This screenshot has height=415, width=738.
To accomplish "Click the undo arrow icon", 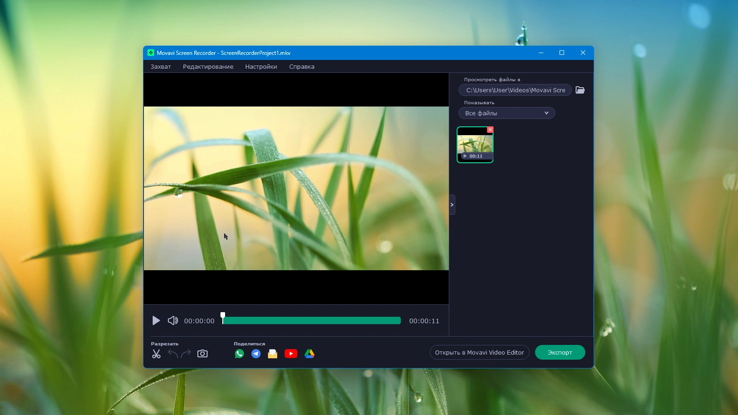I will 173,354.
